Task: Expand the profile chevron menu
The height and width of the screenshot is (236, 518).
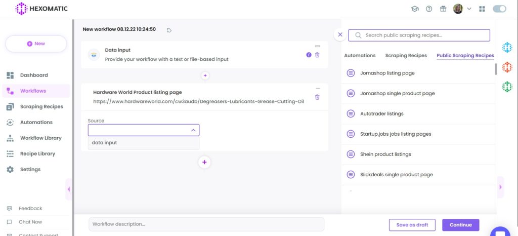Action: [469, 9]
